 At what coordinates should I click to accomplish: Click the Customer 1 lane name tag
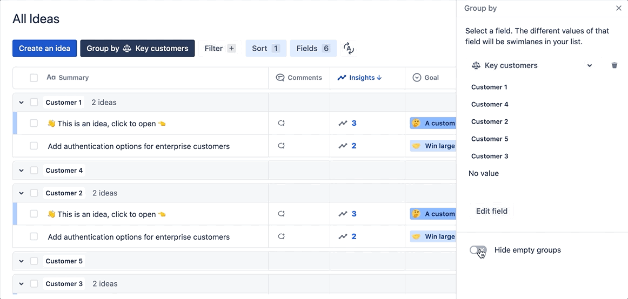pyautogui.click(x=64, y=103)
